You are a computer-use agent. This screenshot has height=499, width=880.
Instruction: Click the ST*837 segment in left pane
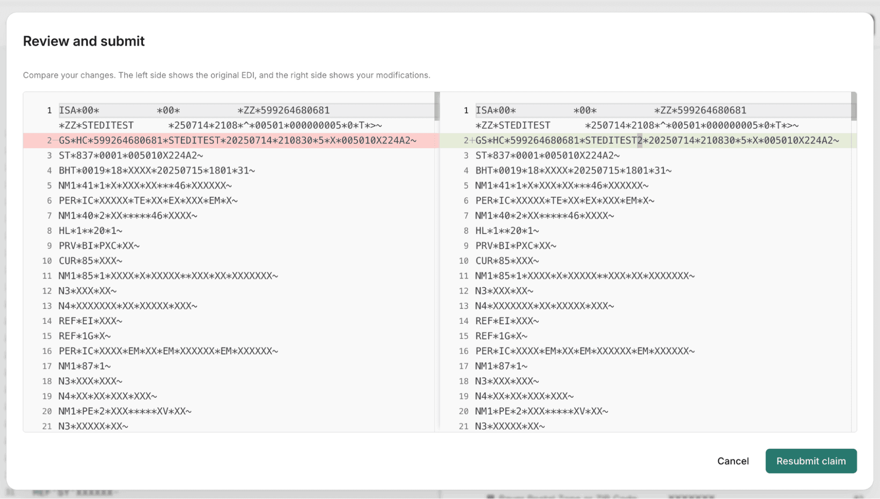[x=131, y=155]
